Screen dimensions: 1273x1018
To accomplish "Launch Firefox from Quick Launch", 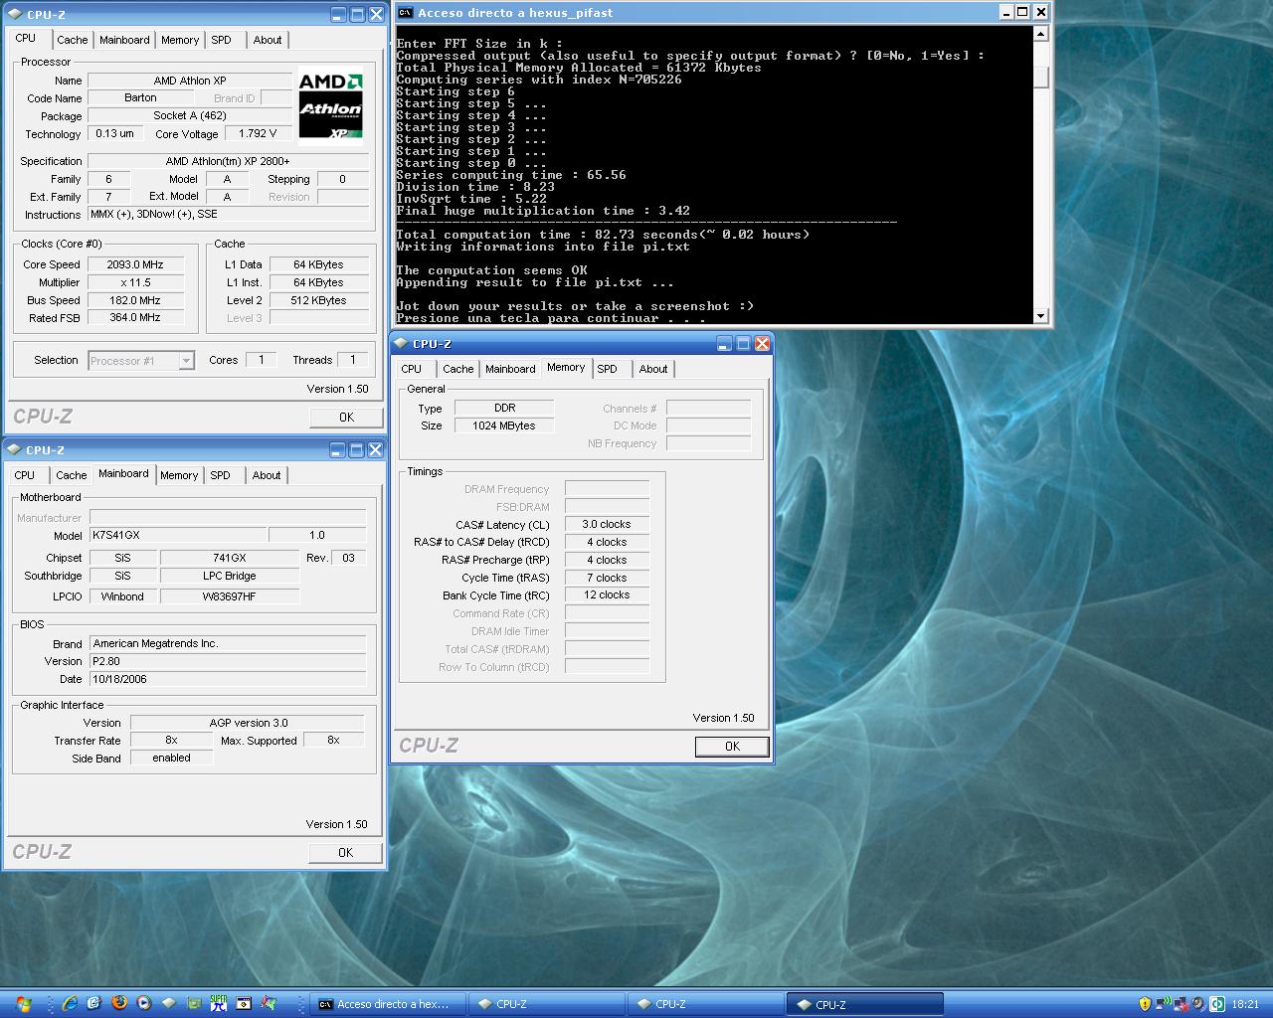I will (x=119, y=1003).
